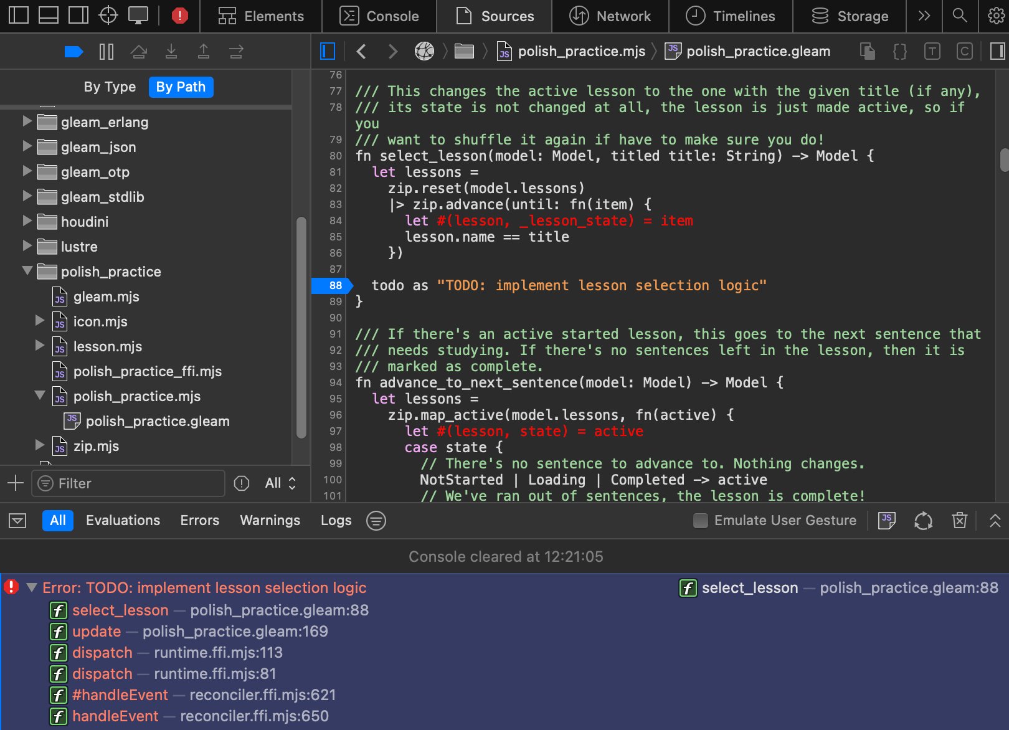Open the red issues badge
1009x730 pixels.
179,16
